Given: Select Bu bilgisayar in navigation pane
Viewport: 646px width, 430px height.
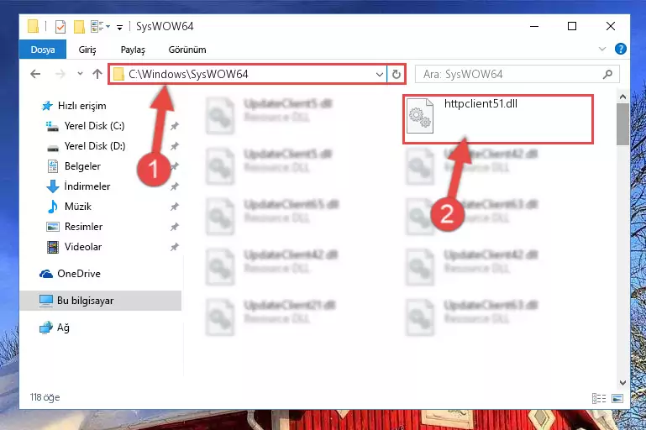Looking at the screenshot, I should (100, 301).
